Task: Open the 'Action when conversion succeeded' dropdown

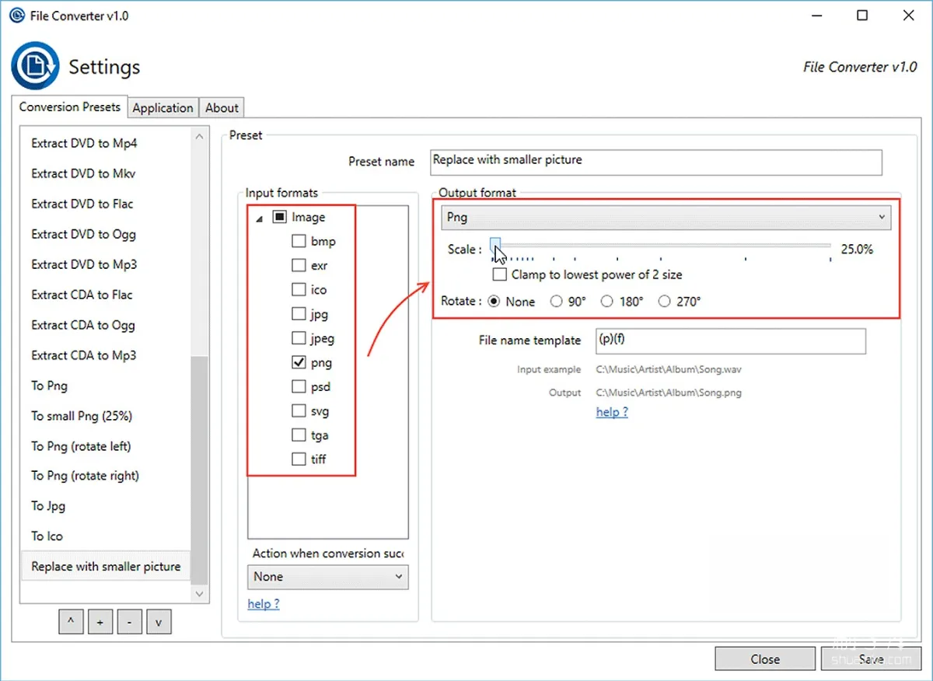Action: 327,577
